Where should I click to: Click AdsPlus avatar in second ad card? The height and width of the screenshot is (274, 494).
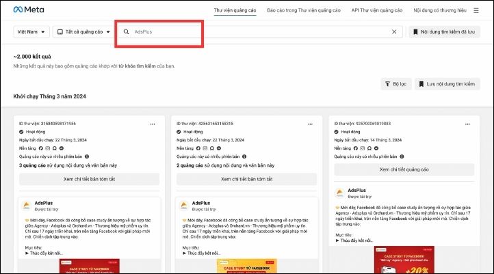183,206
